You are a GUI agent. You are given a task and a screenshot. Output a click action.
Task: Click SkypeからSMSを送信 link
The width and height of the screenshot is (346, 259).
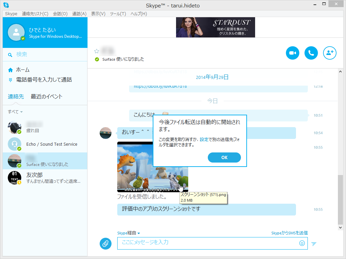point(289,233)
